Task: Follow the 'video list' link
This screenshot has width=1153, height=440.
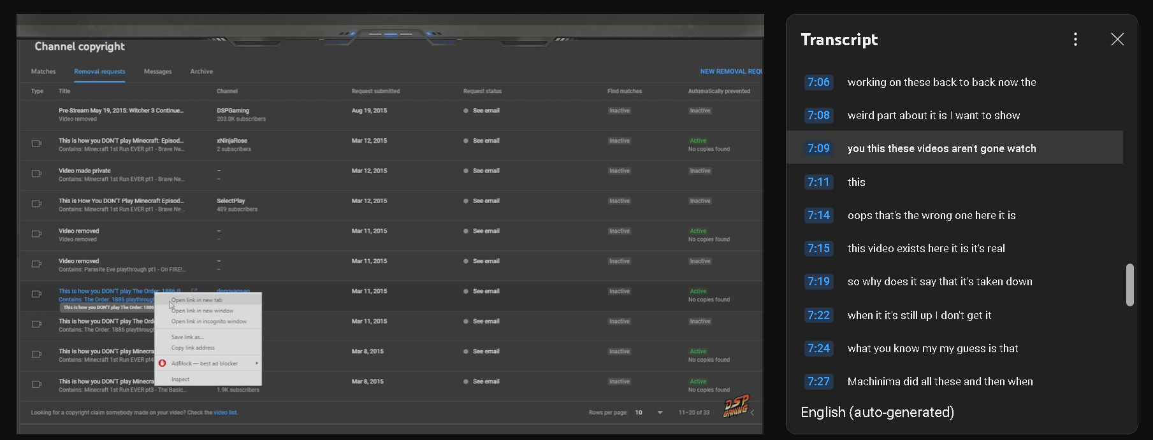Action: tap(225, 413)
